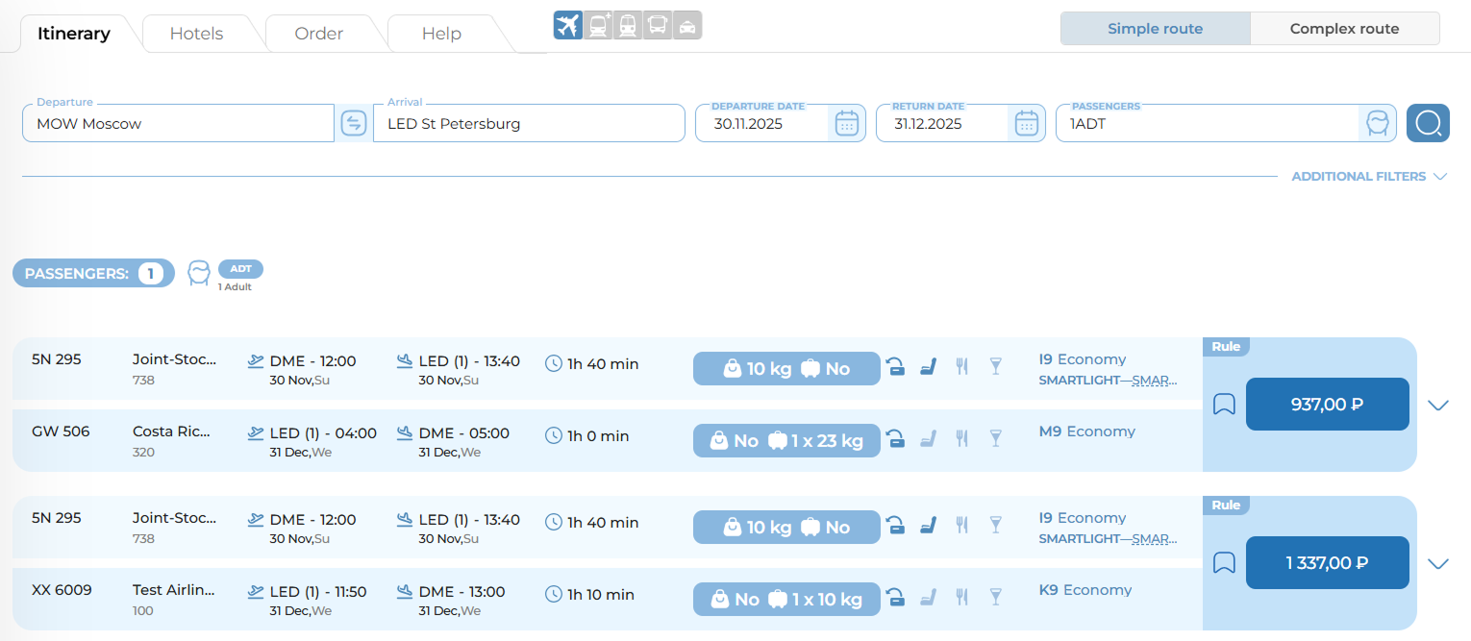Screen dimensions: 1471x641
Task: Click the airport express train-plus-plane icon
Action: tap(598, 25)
